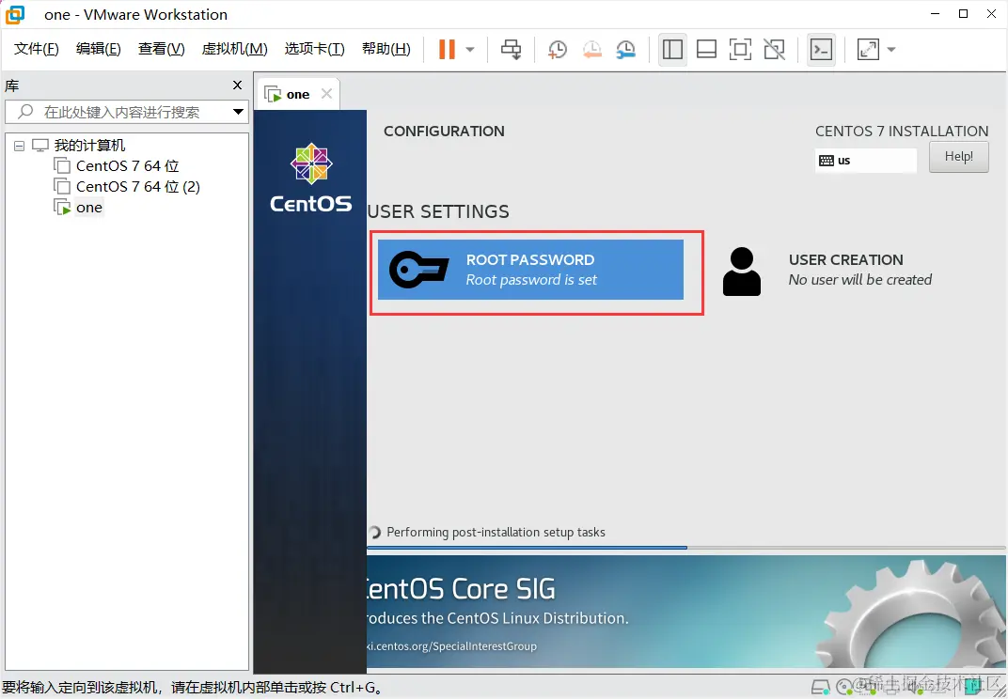This screenshot has height=699, width=1008.
Task: Close the 'one' VM tab
Action: click(326, 94)
